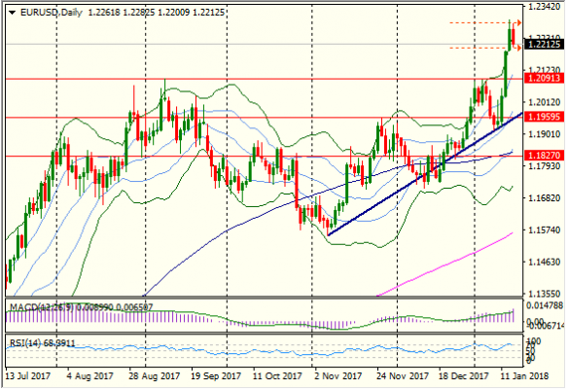568x389 pixels.
Task: Select the red 1.19595 level price label
Action: (545, 117)
